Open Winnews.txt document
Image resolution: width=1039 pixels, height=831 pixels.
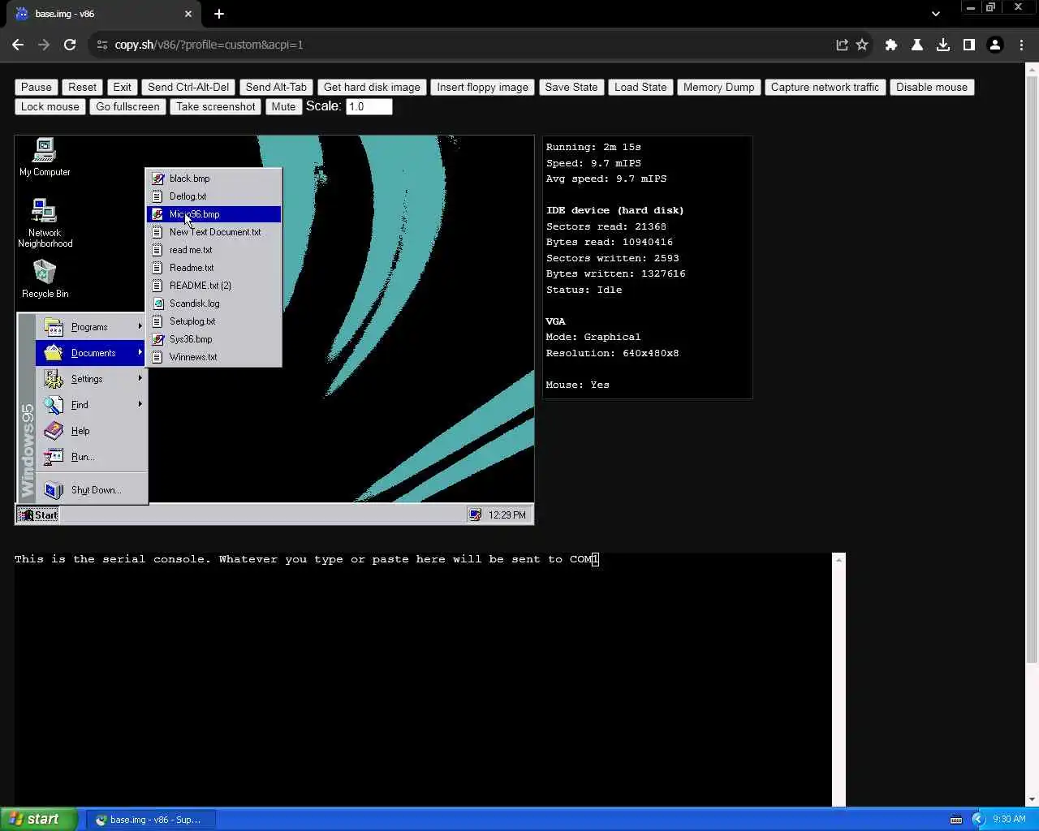click(213, 357)
